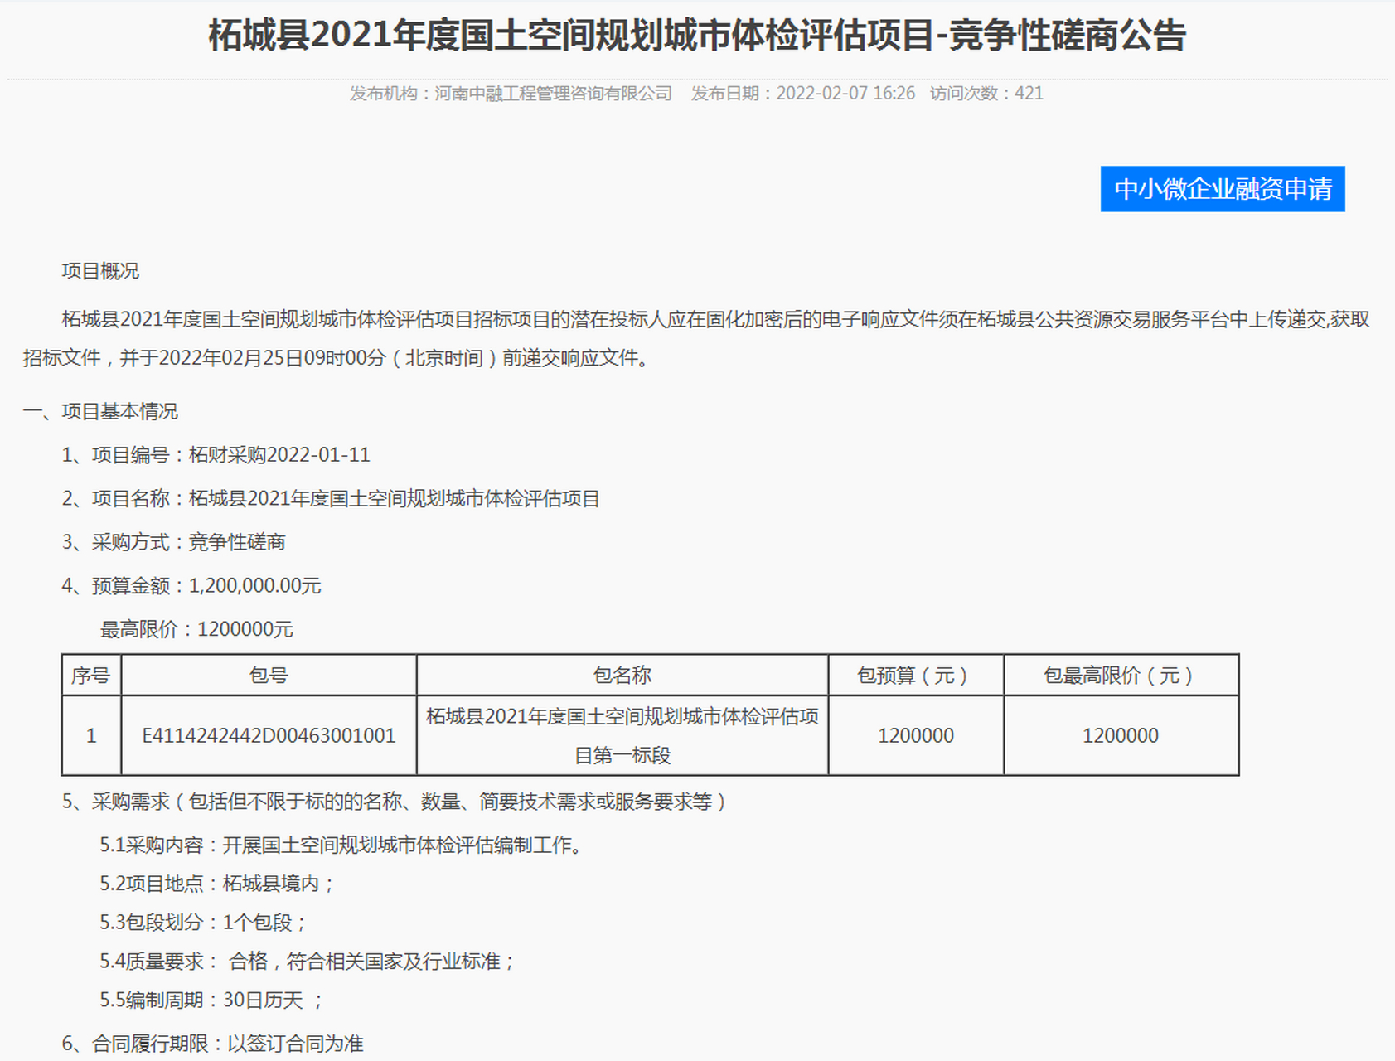This screenshot has width=1395, height=1061.
Task: Click 5.5编制周期：30日历天 line
Action: [211, 1000]
